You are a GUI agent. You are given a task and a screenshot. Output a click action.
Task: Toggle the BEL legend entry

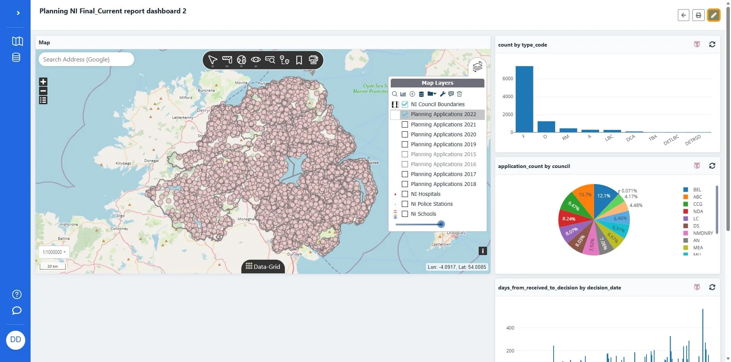point(692,190)
